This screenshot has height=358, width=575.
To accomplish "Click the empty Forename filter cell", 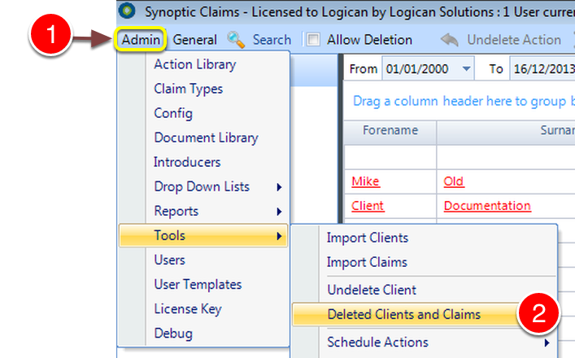I will (x=390, y=157).
